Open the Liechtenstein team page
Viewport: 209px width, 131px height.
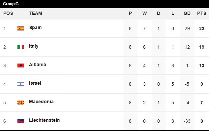[45, 120]
